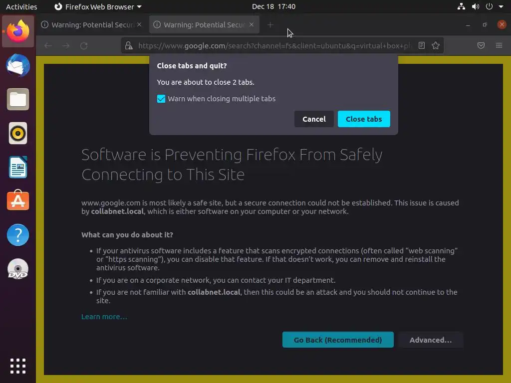Viewport: 511px width, 383px height.
Task: Click the 'What can you do about it?' heading
Action: pos(127,235)
